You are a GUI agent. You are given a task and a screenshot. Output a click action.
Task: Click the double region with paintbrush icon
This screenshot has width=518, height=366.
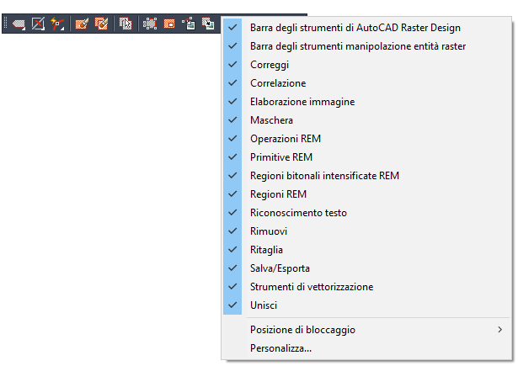point(101,24)
